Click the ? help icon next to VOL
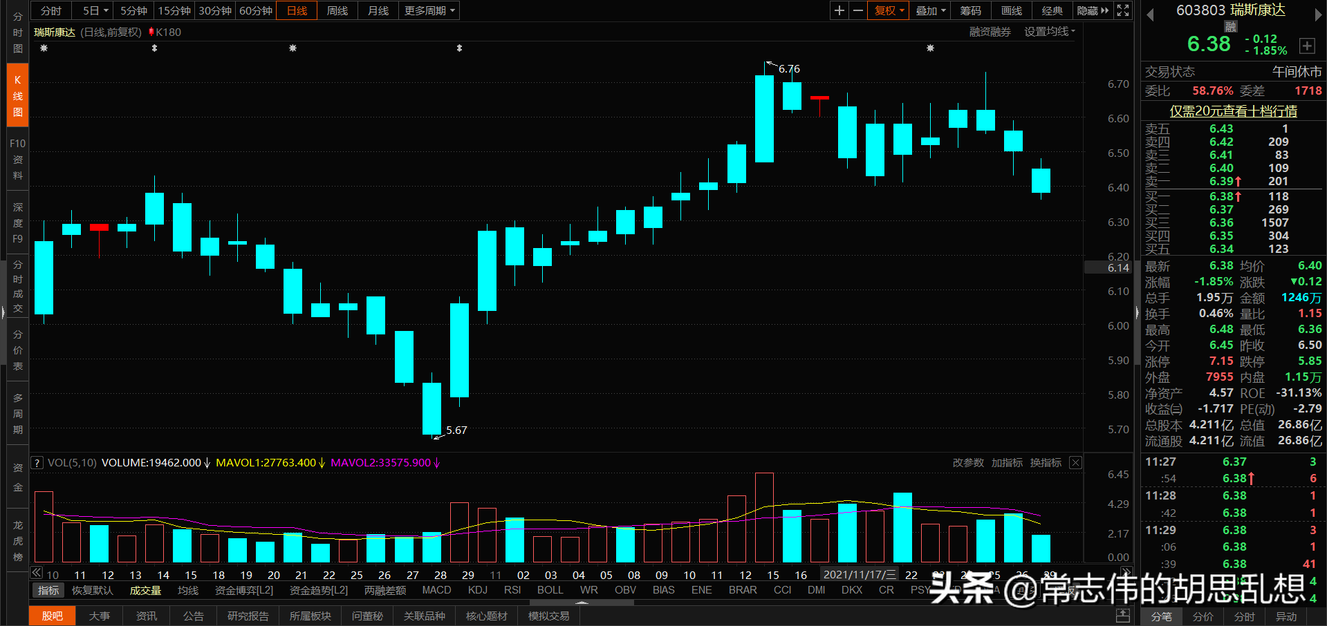The image size is (1327, 626). (36, 462)
